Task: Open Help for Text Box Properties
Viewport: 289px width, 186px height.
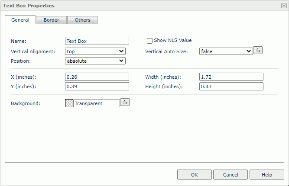Action: coord(266,175)
